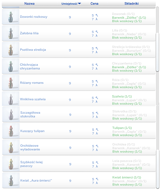Click the upper vertical scrollbar thumb
This screenshot has height=194, width=161.
(157, 52)
